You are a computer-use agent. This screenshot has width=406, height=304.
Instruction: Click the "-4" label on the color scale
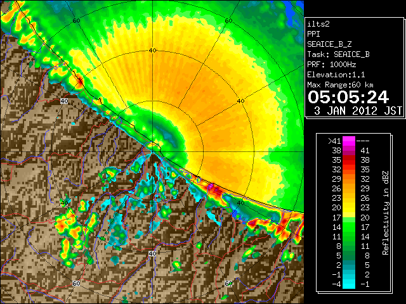(336, 284)
